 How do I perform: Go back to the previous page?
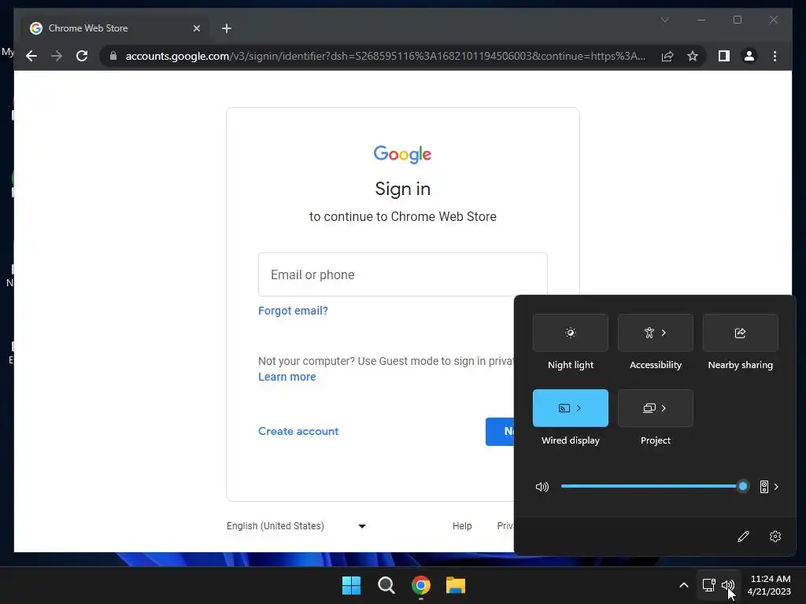pyautogui.click(x=31, y=56)
